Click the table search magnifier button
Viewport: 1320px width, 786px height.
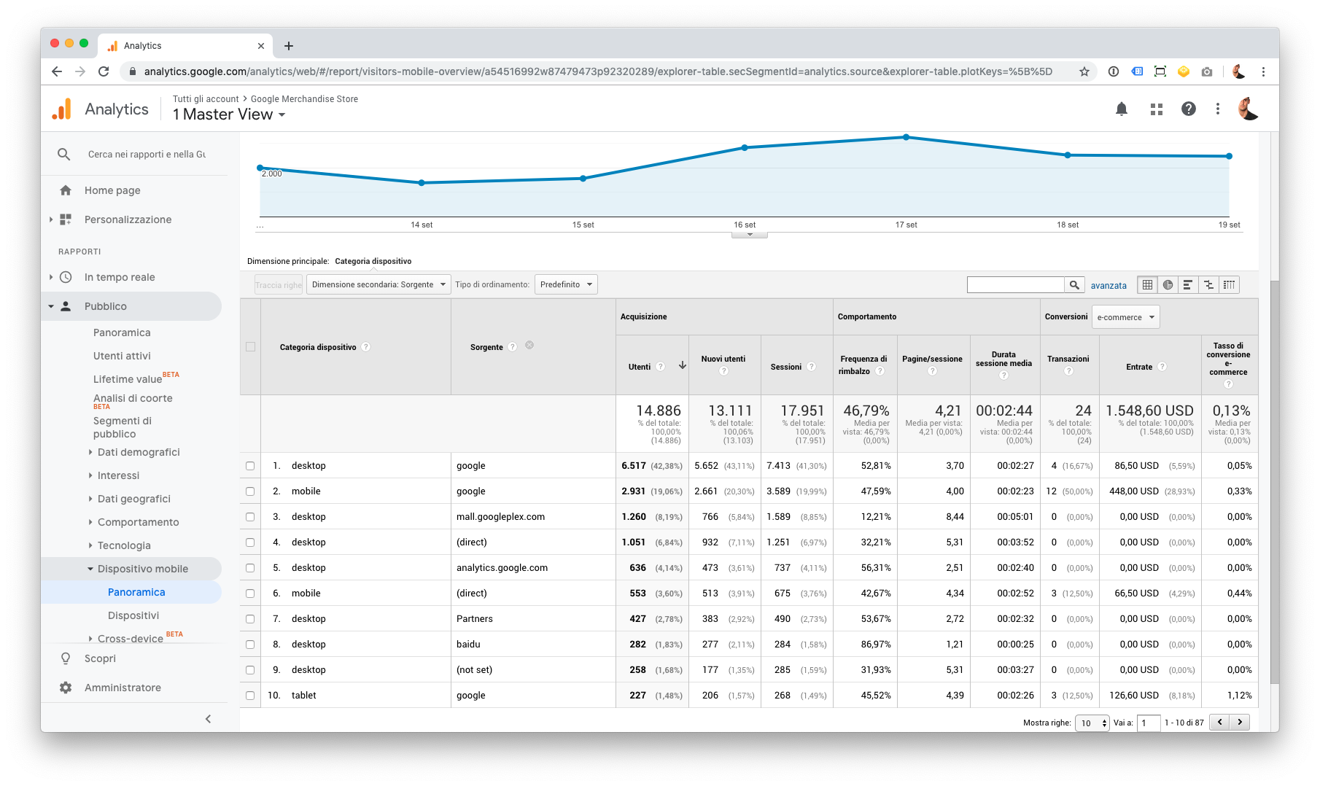[1074, 285]
